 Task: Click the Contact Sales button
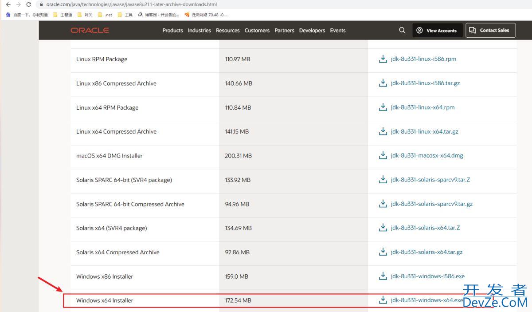tap(490, 30)
